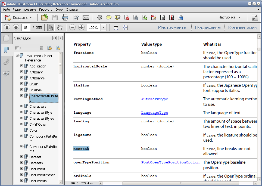Click the Создать (Create PDF) icon
This screenshot has width=262, height=186.
[7, 18]
